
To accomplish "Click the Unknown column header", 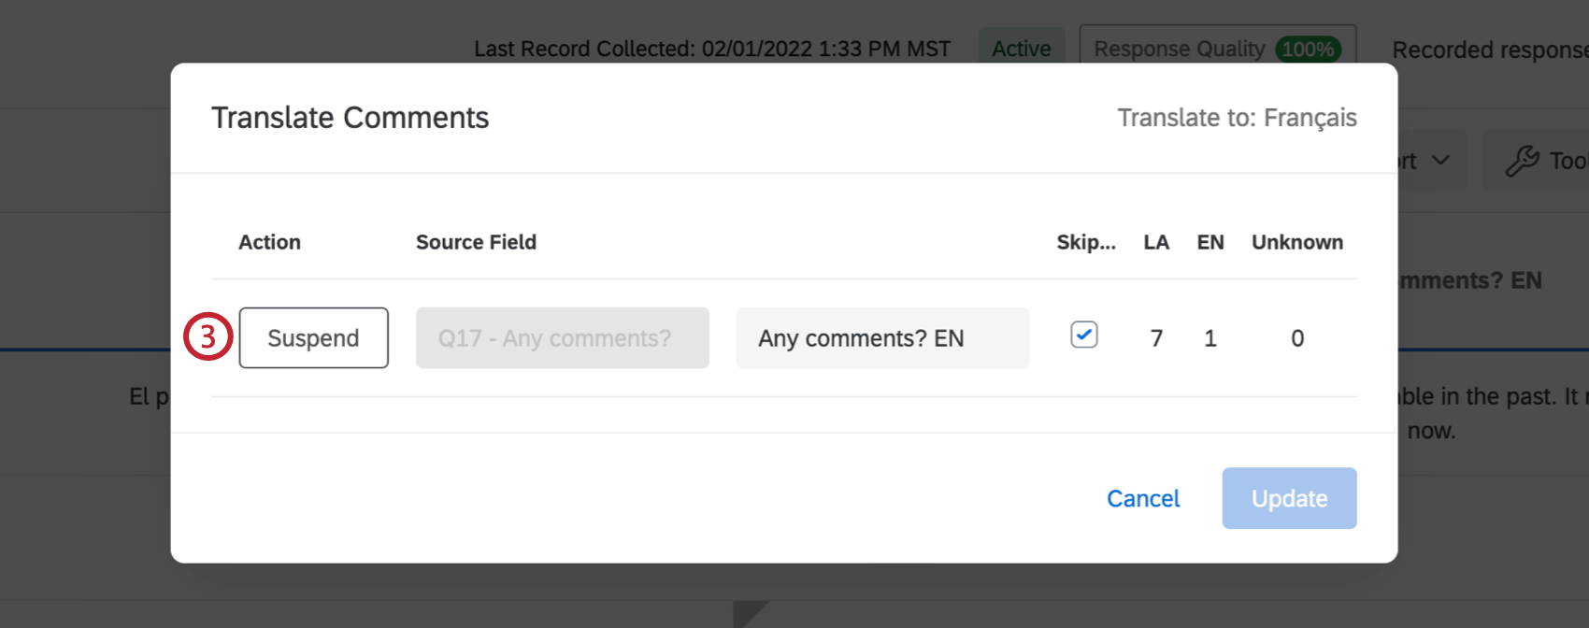I will (1296, 242).
